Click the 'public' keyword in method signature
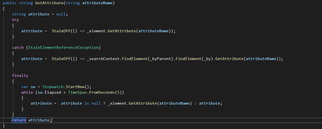Screen dimensions: 322x129 10,3
